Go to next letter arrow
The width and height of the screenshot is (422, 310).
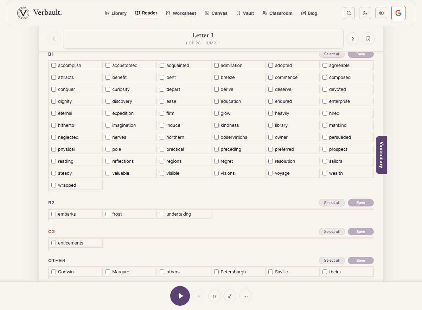pyautogui.click(x=353, y=39)
